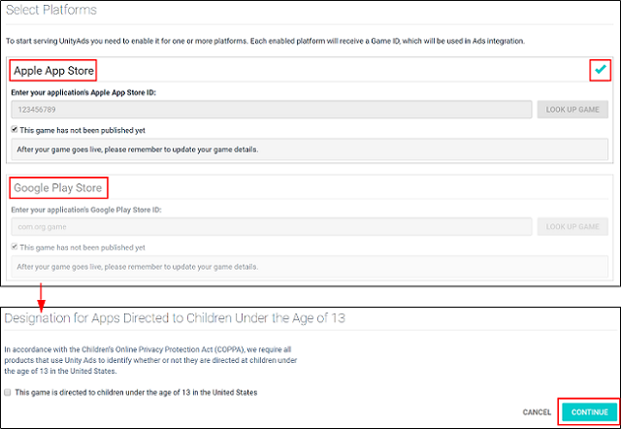621x429 pixels.
Task: Click Google Play's 'update your game details' reminder box
Action: [310, 266]
